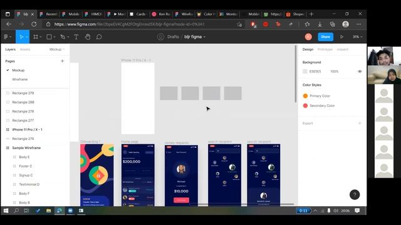Viewport: 401px width, 225px height.
Task: Switch to the Design tab
Action: pyautogui.click(x=308, y=49)
